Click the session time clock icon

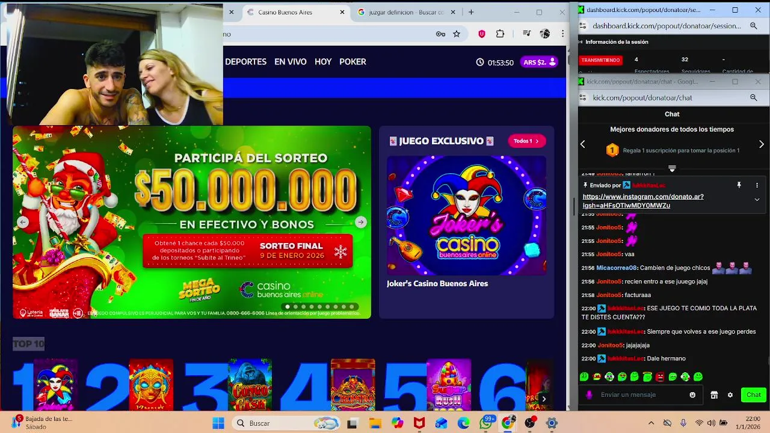(480, 63)
